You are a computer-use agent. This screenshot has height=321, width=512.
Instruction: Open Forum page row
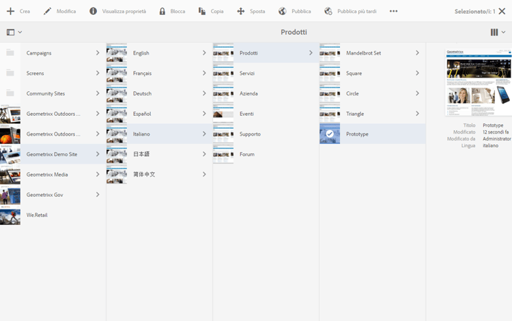[x=266, y=154]
